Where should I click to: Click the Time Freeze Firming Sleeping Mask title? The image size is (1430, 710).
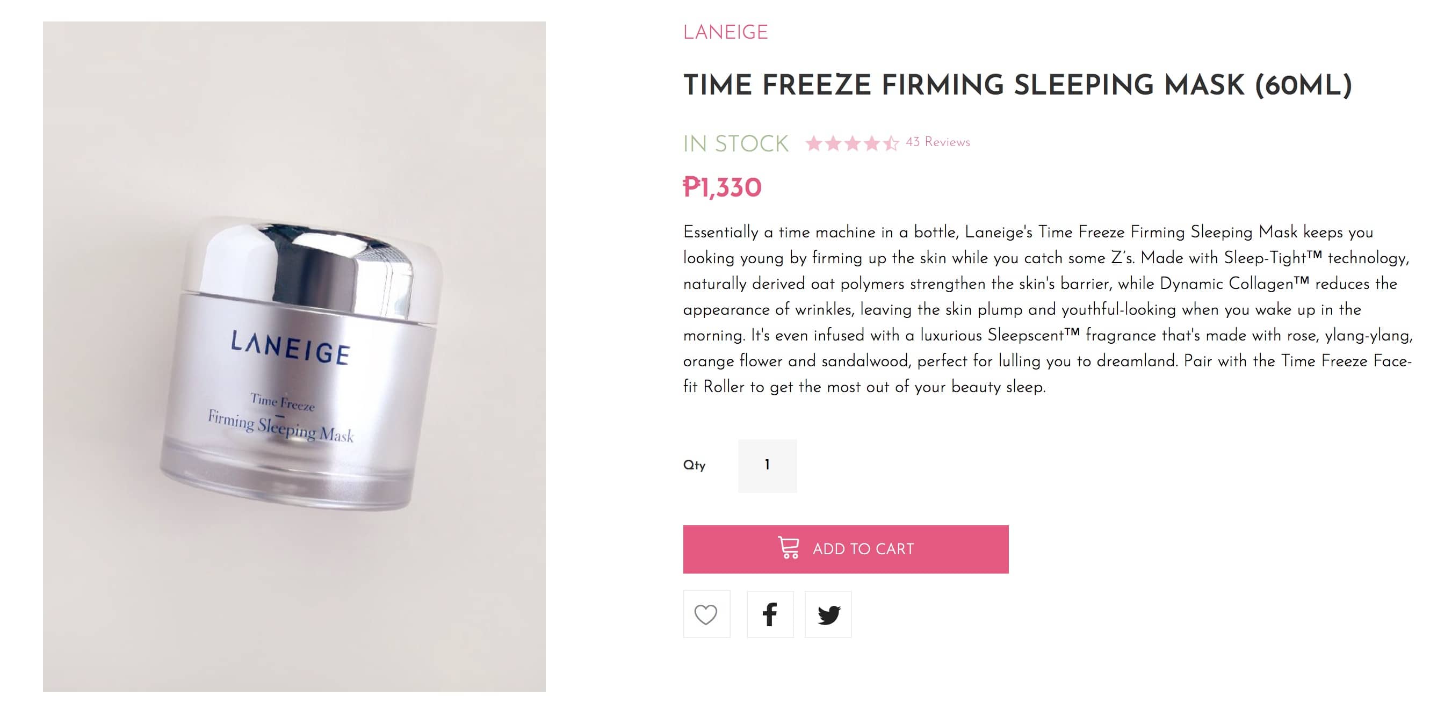pyautogui.click(x=1017, y=85)
